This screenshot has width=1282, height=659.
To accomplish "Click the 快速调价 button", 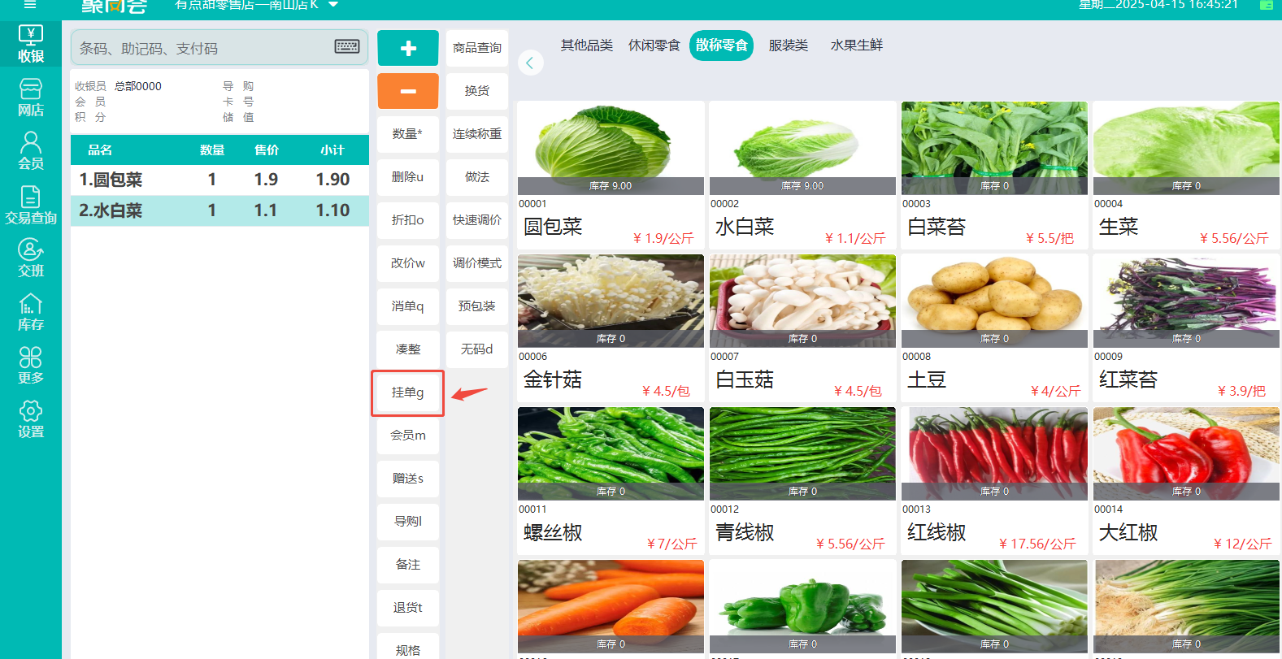I will [477, 220].
